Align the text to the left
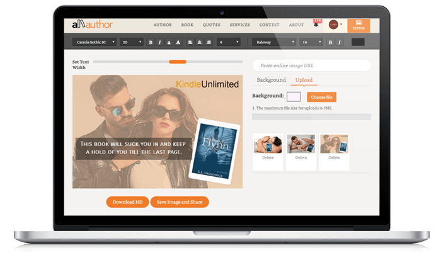 coord(188,42)
